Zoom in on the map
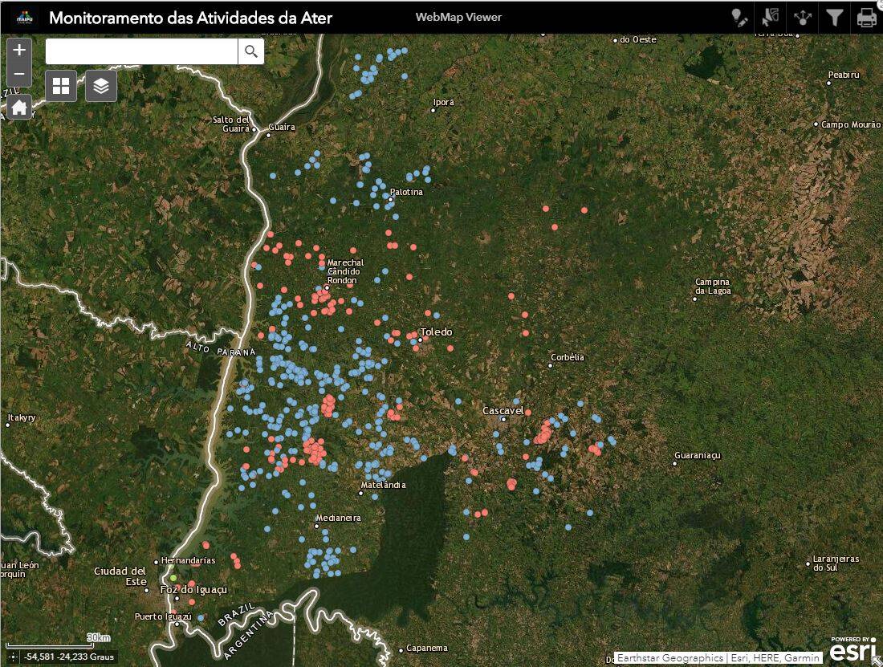This screenshot has height=667, width=883. [19, 50]
